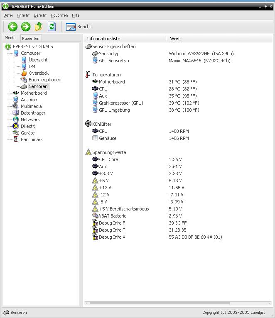Expand the Geräte tree node
This screenshot has height=318, width=275.
tap(8, 133)
